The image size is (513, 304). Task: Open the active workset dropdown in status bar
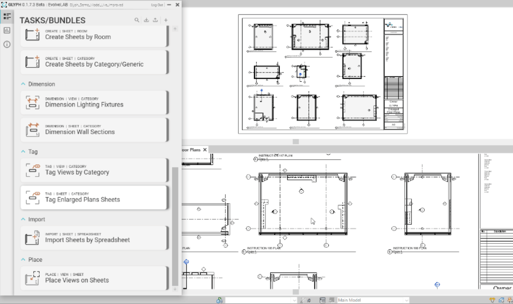point(261,300)
